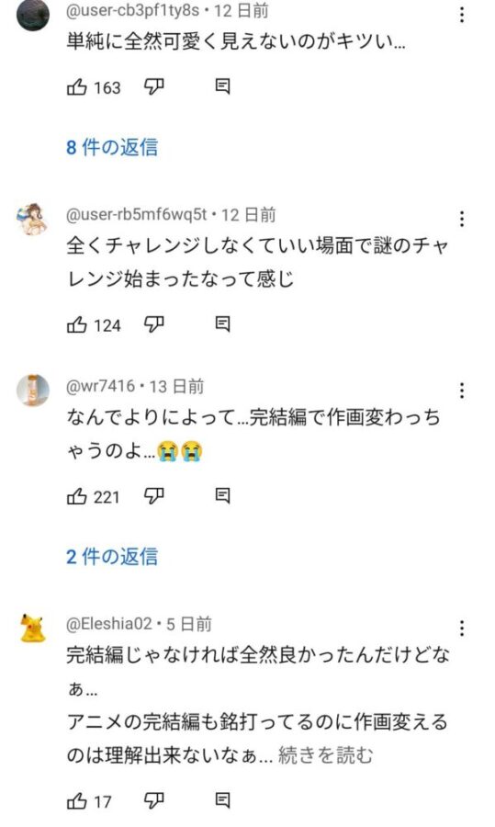Reply to @user-cb3pf1ty8s comment via reply icon
Viewport: 495px width, 827px height.
tap(222, 86)
